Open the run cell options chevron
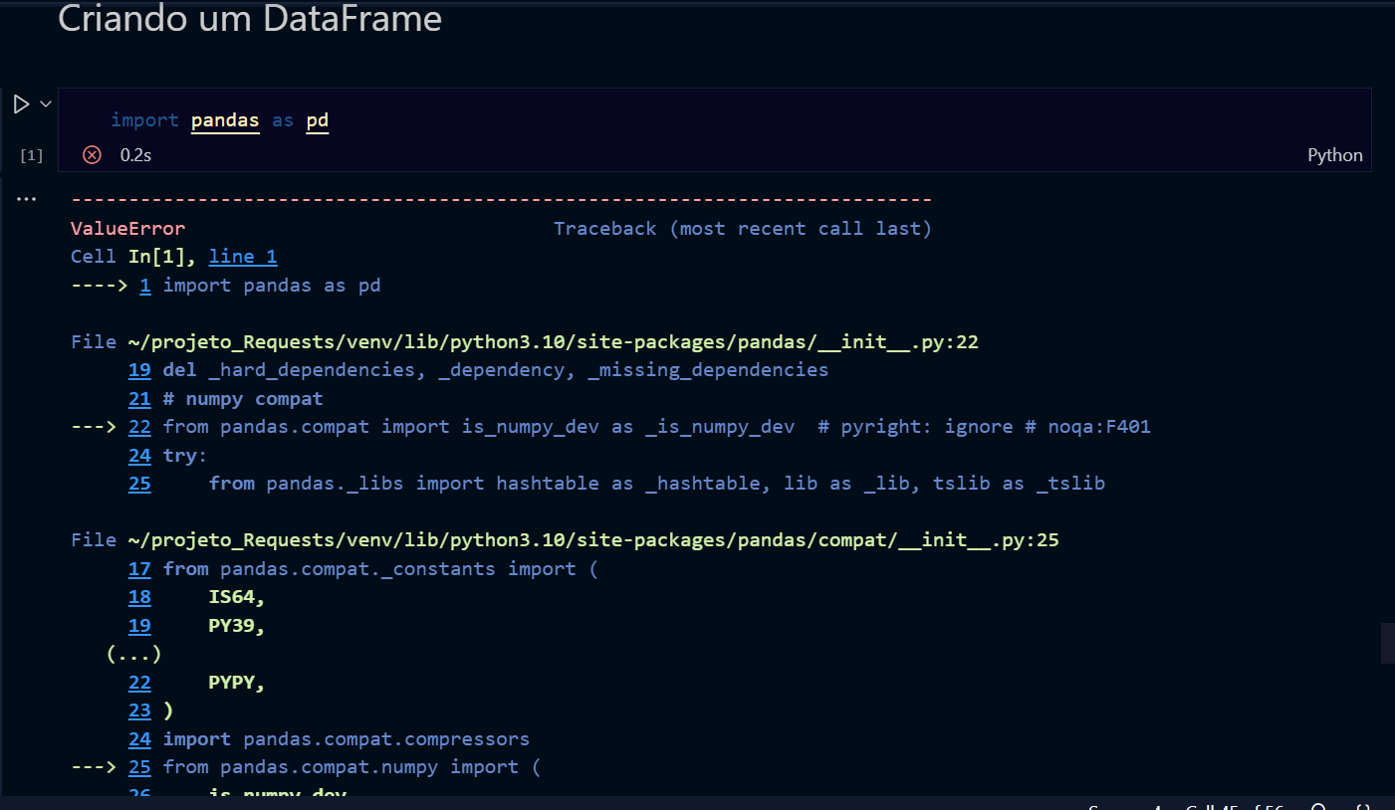 [45, 103]
